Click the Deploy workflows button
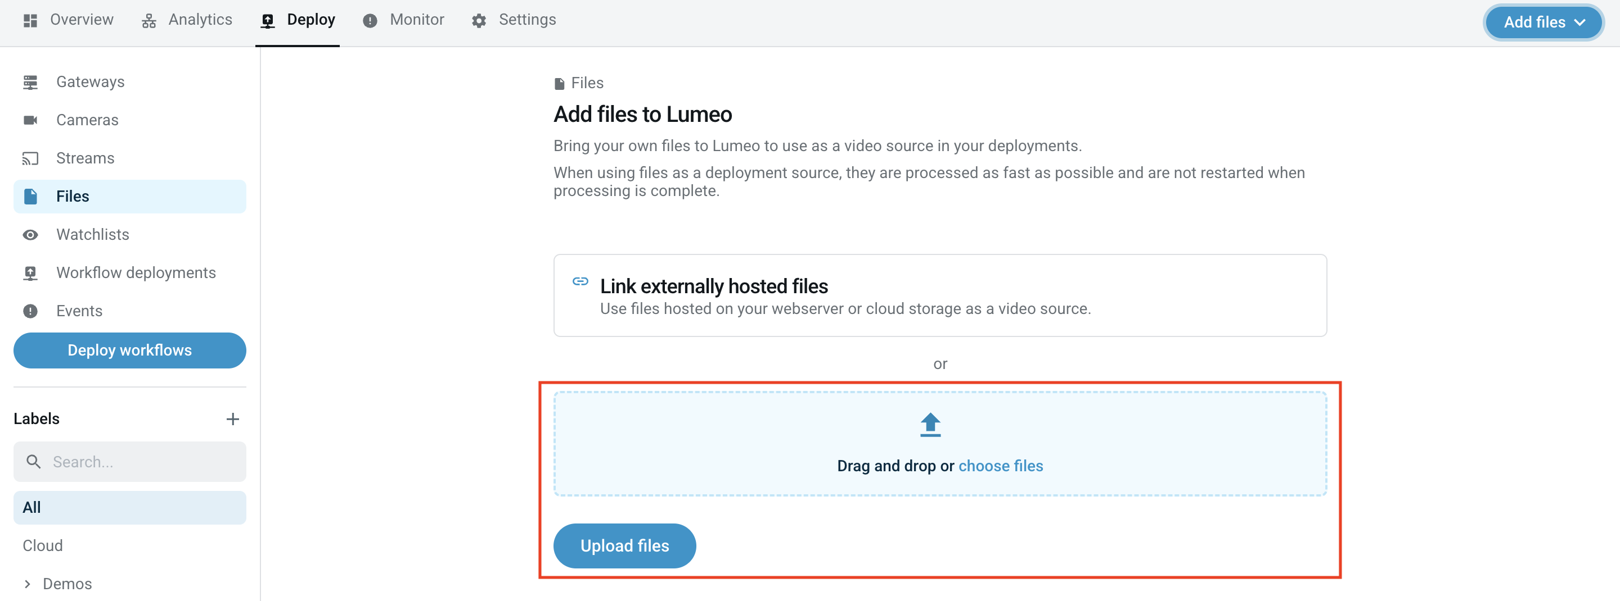 tap(129, 350)
